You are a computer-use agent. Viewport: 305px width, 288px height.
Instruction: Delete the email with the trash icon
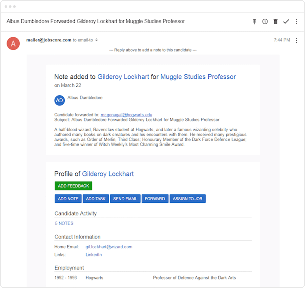275,21
